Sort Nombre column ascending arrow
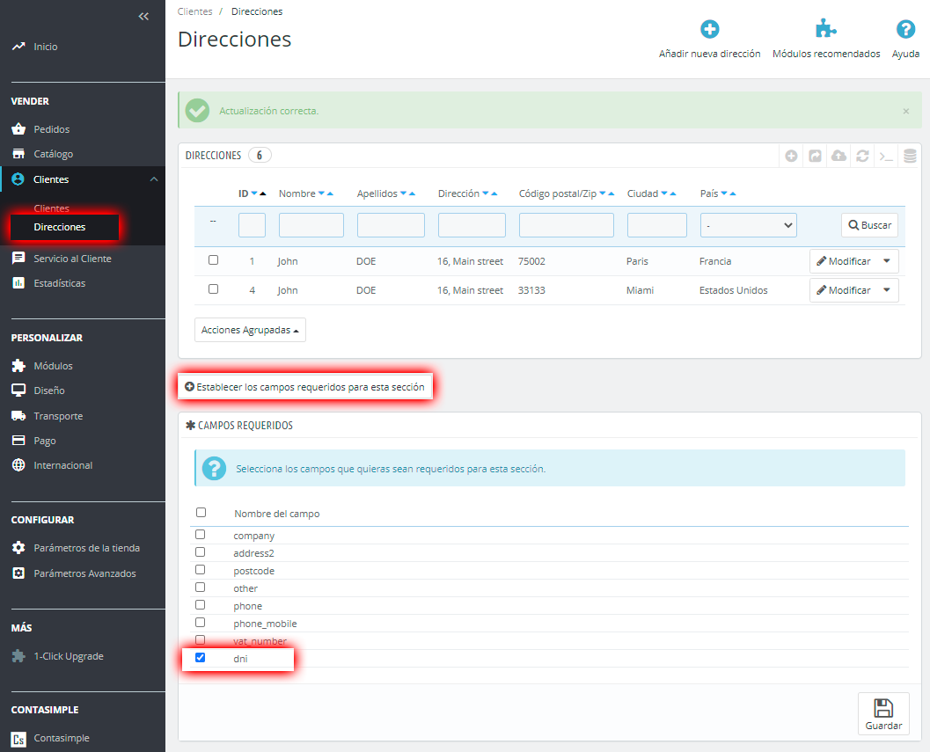This screenshot has height=752, width=930. (x=330, y=193)
